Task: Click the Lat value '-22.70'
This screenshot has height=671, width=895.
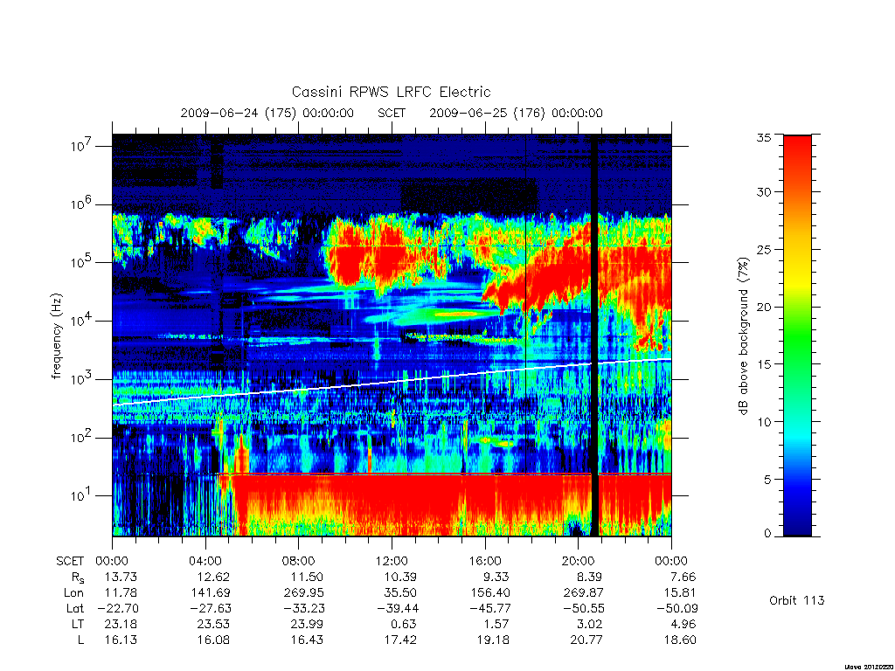Action: [x=118, y=609]
